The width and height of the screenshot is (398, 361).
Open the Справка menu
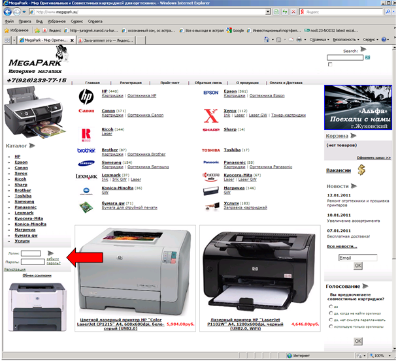pyautogui.click(x=95, y=22)
